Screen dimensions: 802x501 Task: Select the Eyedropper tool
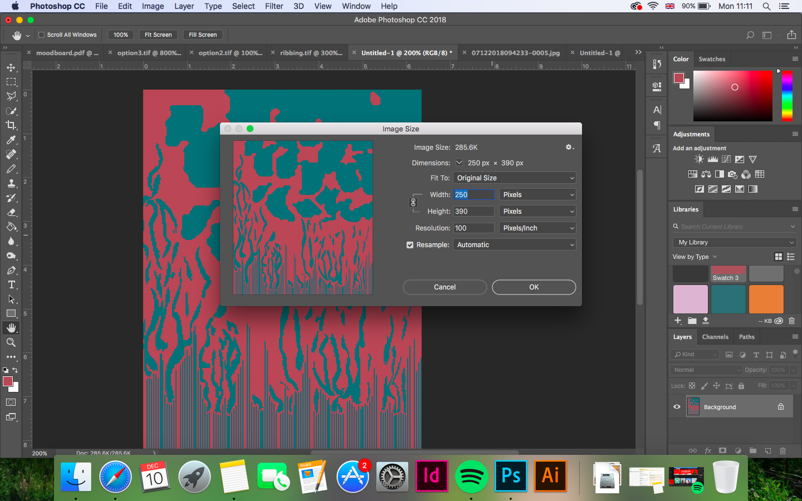11,140
